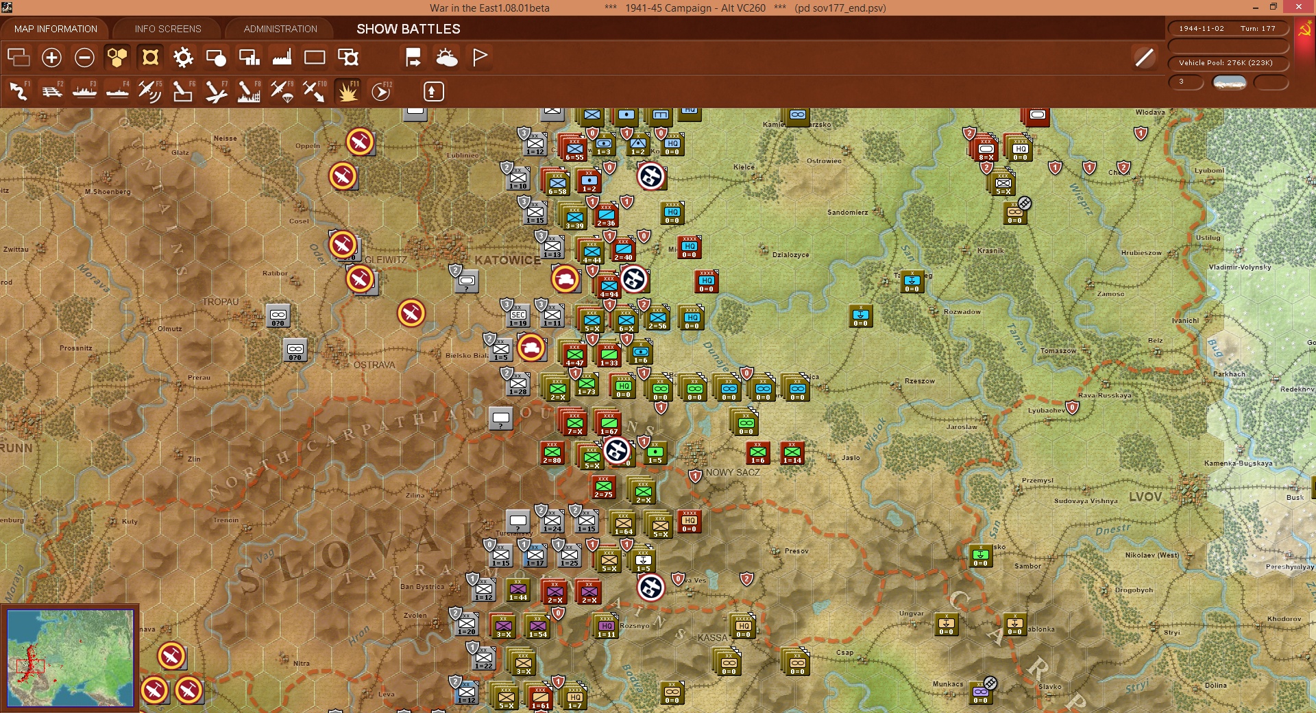Zoom in the map with the plus icon
Image resolution: width=1316 pixels, height=713 pixels.
(x=51, y=58)
